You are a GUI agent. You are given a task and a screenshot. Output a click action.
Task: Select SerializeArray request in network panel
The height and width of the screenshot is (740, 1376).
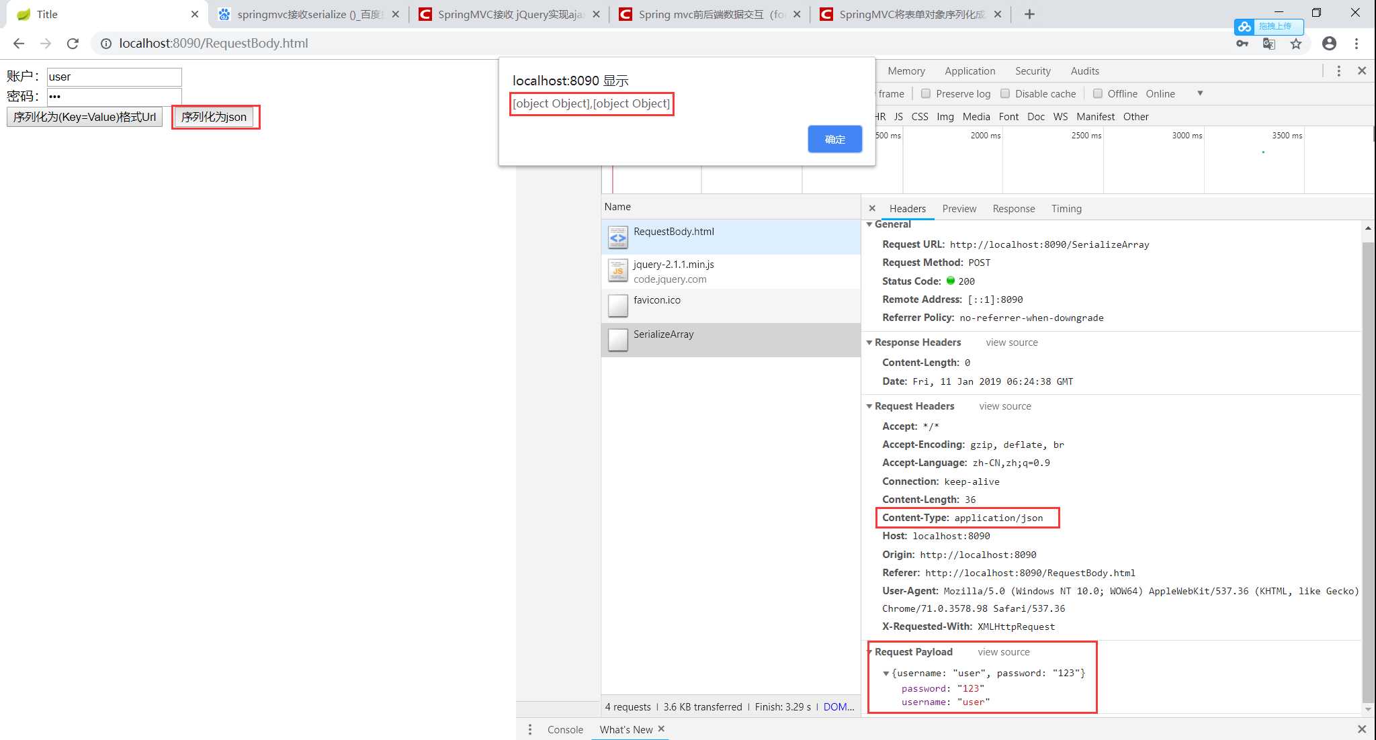point(663,334)
